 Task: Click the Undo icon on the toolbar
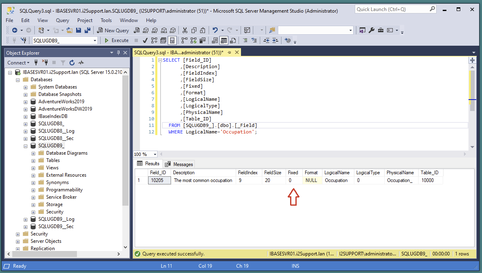click(216, 30)
